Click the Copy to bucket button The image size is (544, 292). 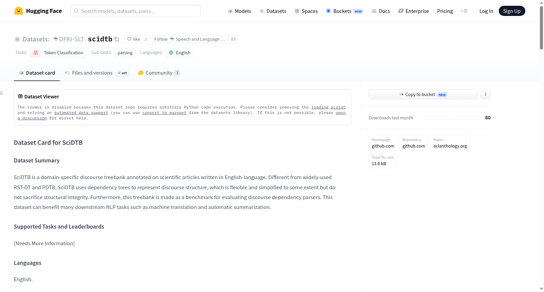423,94
